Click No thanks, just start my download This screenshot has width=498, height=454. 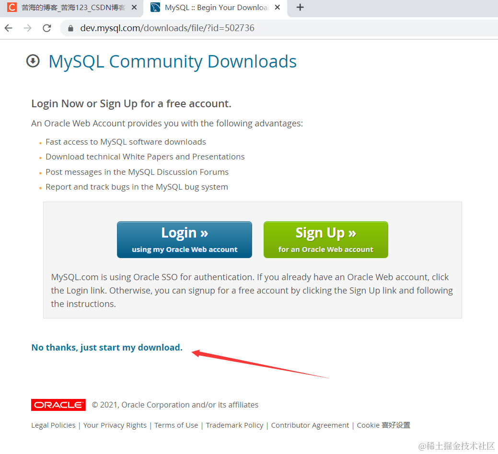click(x=107, y=347)
